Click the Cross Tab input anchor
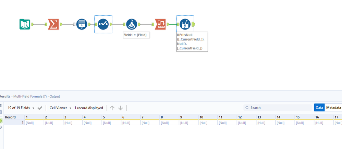 tap(153, 24)
